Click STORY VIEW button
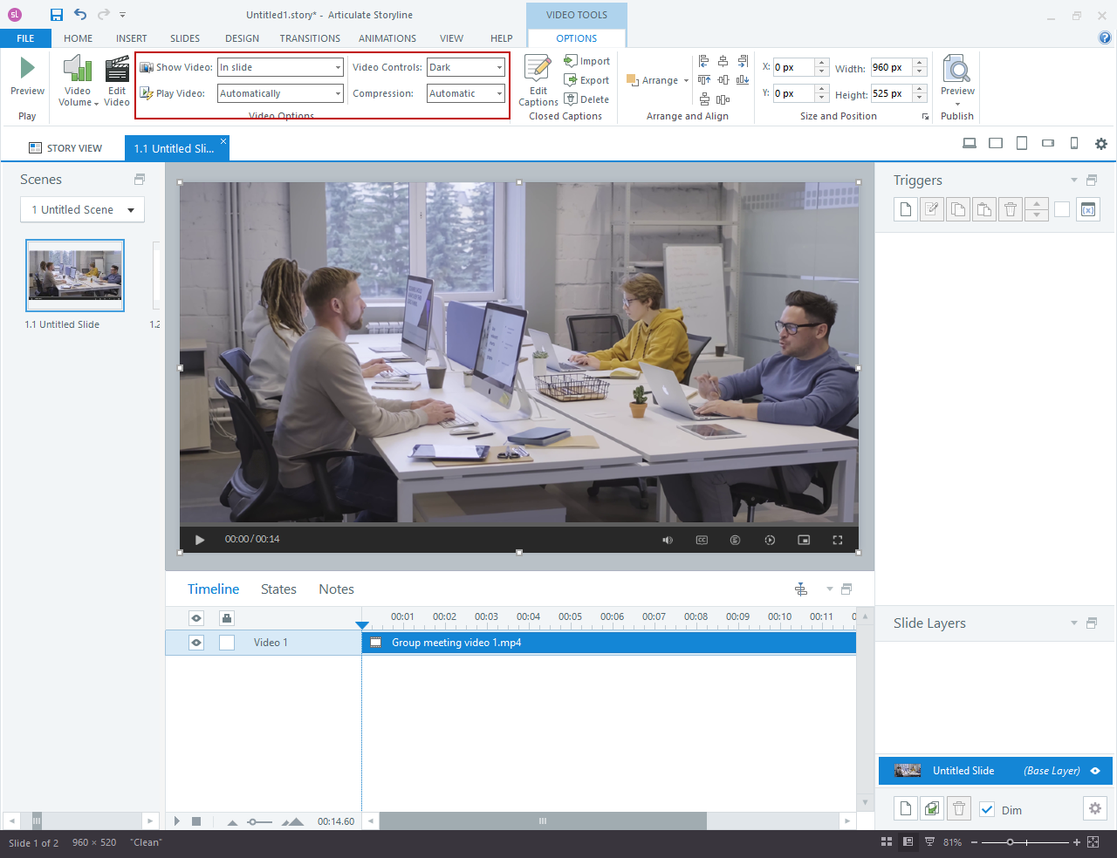Image resolution: width=1117 pixels, height=858 pixels. tap(65, 148)
